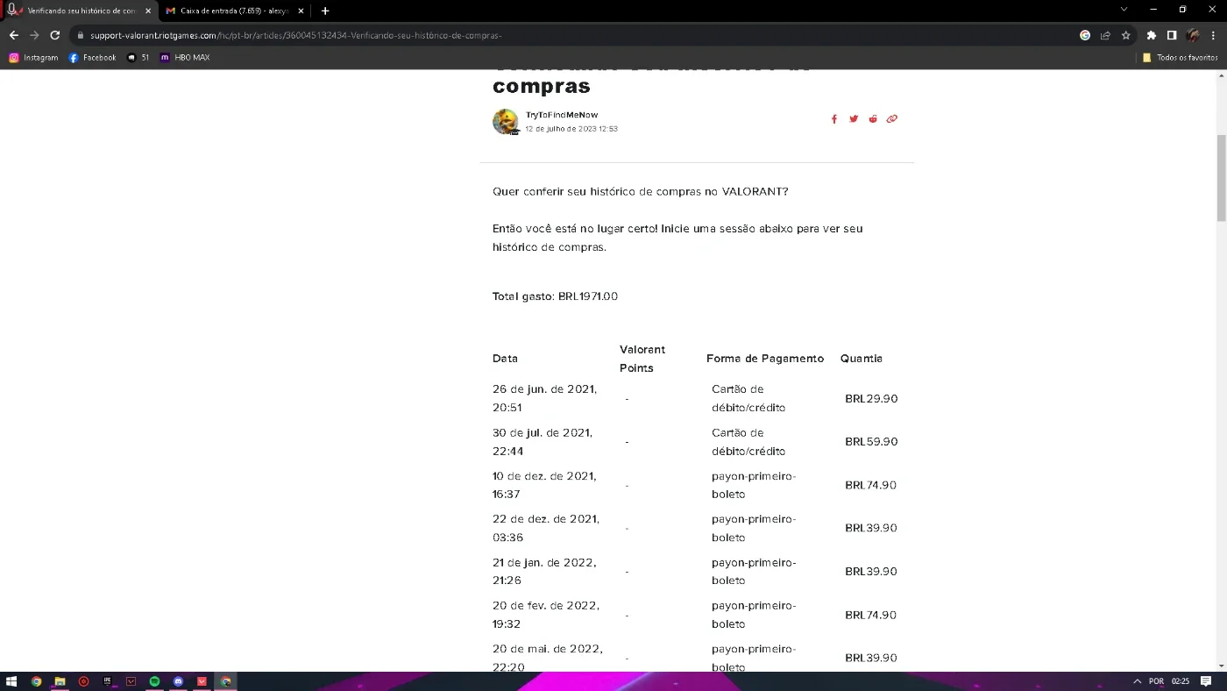Open Chrome three-dot menu
The image size is (1227, 691).
1213,35
